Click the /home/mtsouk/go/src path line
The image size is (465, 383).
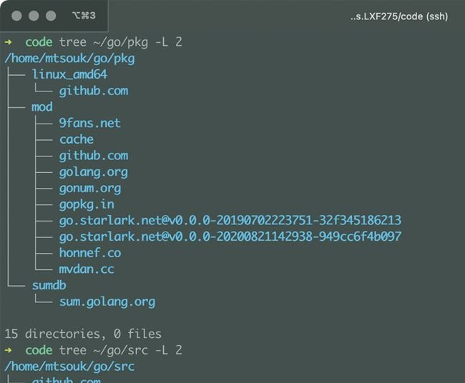tap(69, 367)
